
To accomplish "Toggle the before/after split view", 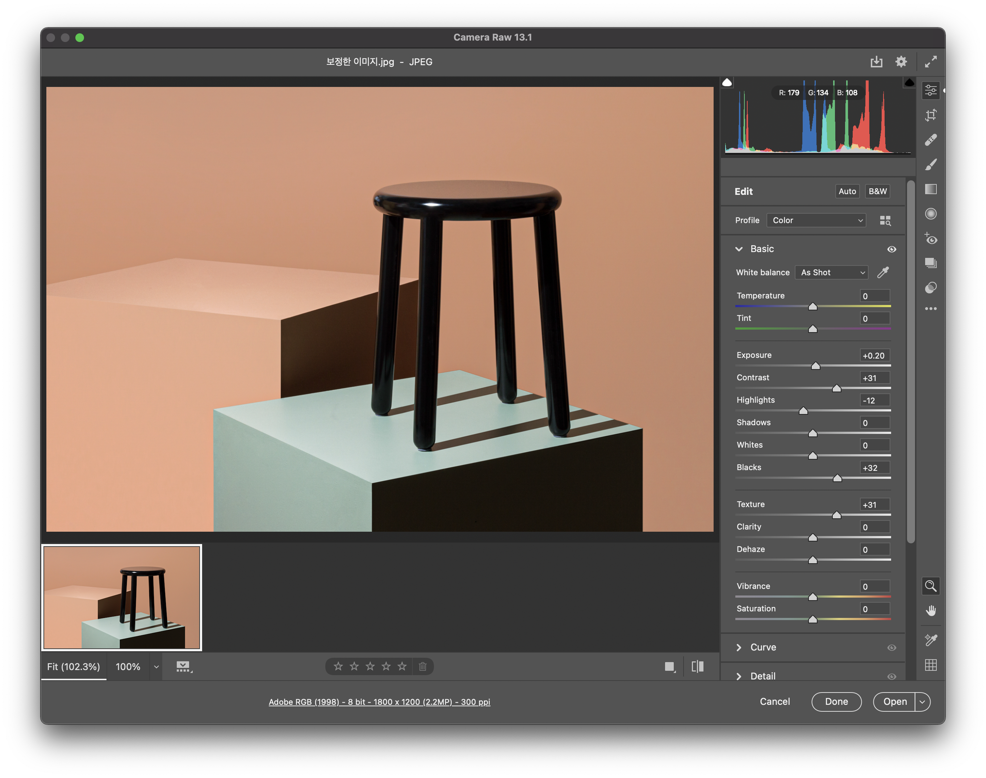I will click(697, 667).
